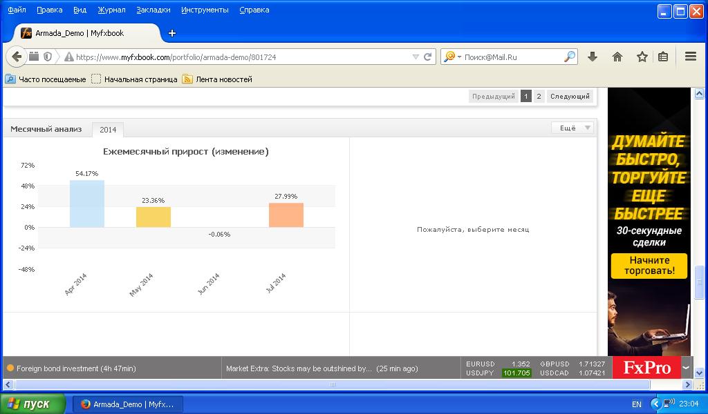The width and height of the screenshot is (708, 414).
Task: Go back using the browser back arrow
Action: tap(17, 57)
